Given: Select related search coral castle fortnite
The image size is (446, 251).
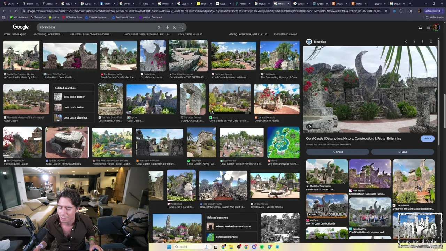Looking at the screenshot, I should (x=231, y=237).
